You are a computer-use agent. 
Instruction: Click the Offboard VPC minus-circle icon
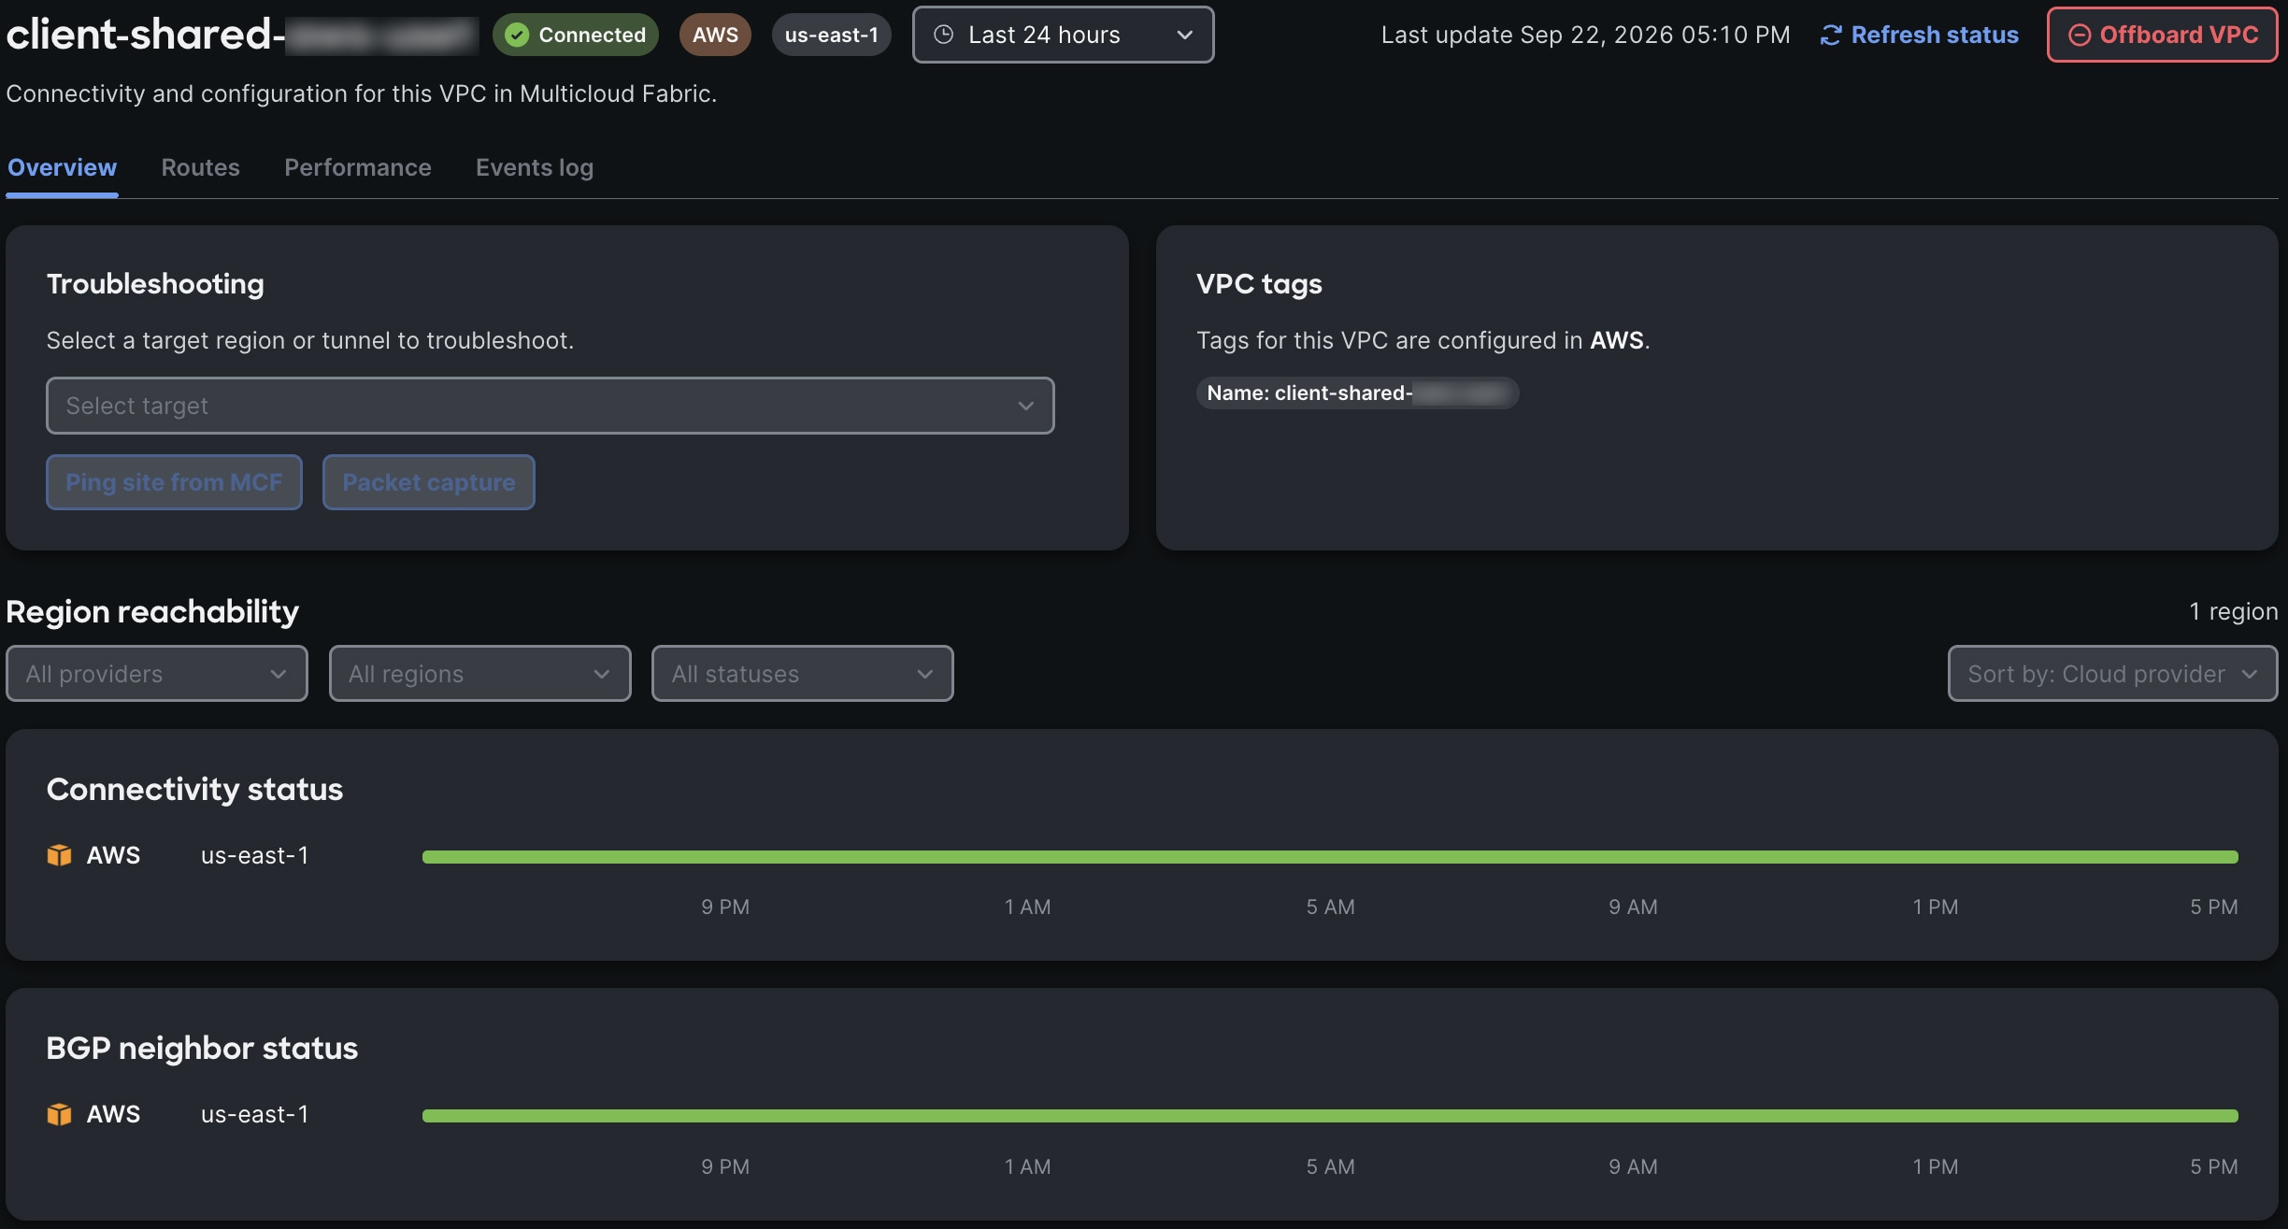coord(2080,36)
